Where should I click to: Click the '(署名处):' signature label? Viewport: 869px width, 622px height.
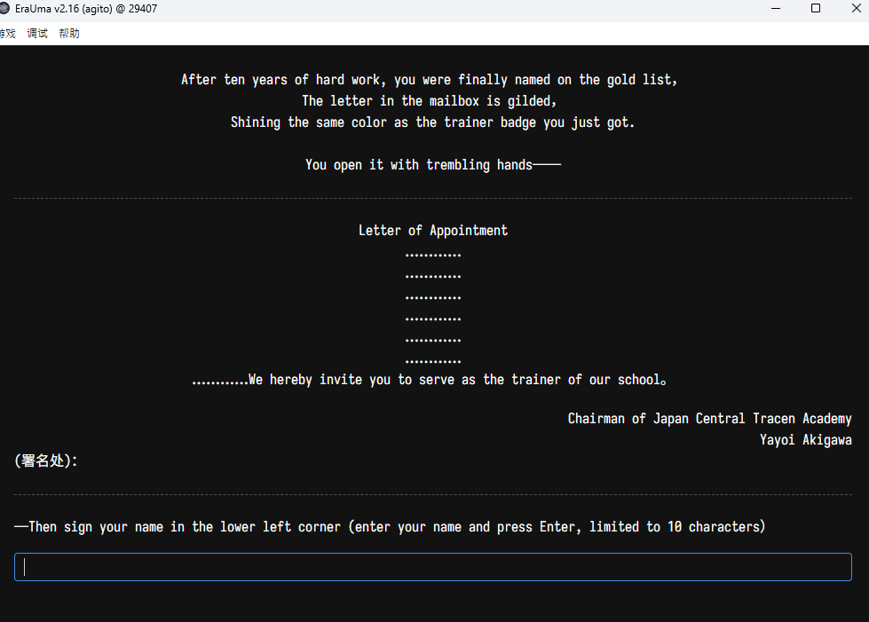[46, 461]
